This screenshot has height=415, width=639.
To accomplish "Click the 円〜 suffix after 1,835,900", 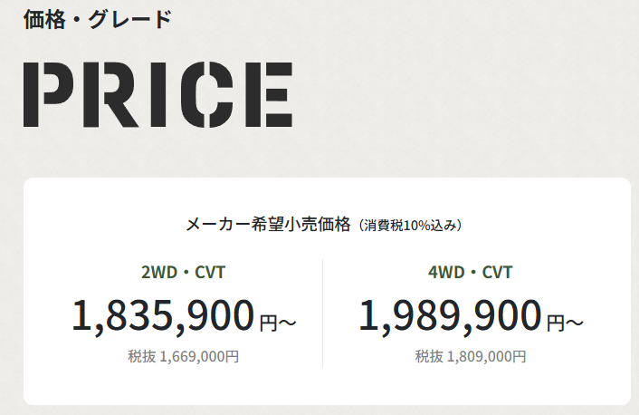I will [278, 323].
